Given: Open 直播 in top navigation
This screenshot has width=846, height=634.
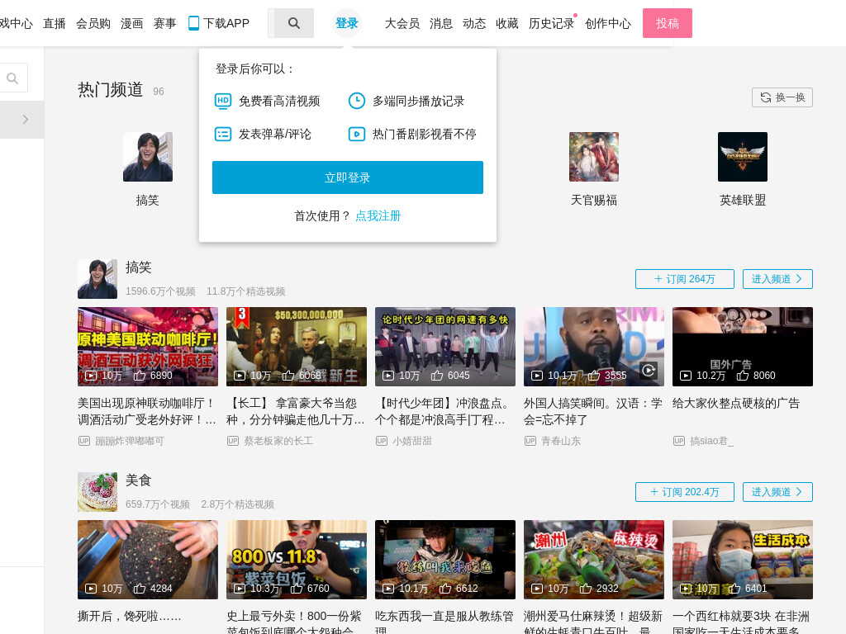Looking at the screenshot, I should tap(55, 23).
